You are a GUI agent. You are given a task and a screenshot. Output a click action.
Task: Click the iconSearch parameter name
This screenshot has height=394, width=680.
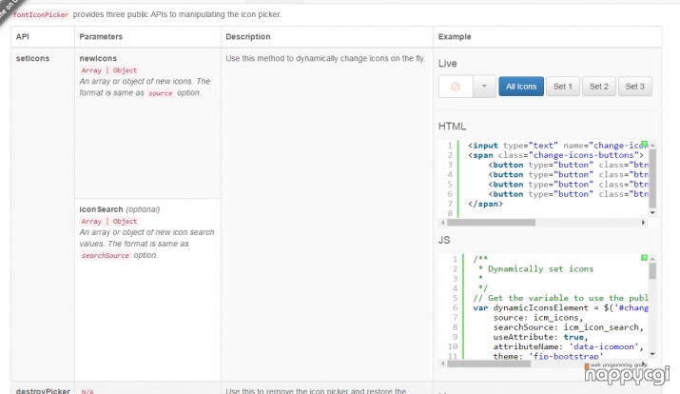(x=101, y=209)
